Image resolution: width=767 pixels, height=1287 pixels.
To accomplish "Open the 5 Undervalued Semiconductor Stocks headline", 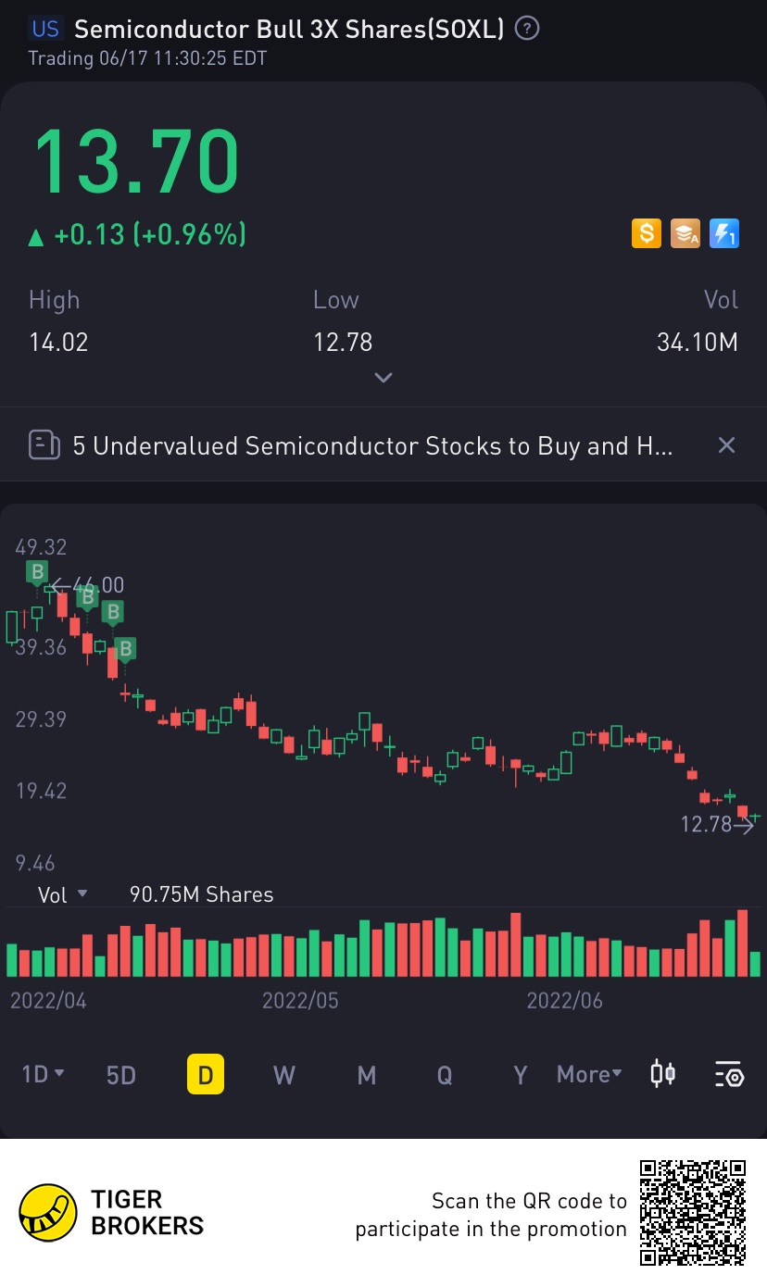I will point(372,445).
